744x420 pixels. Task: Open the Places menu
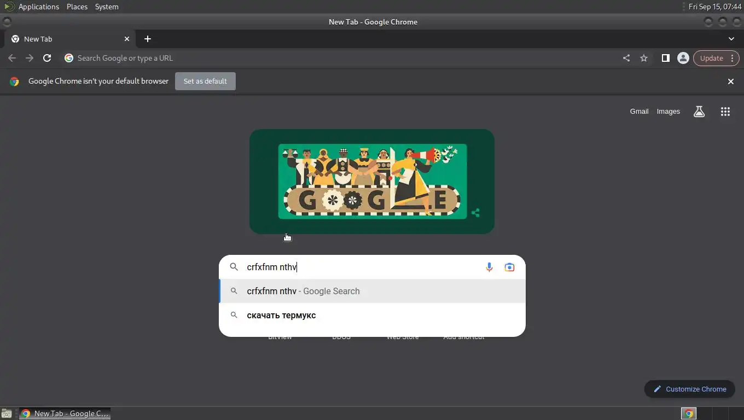point(77,7)
